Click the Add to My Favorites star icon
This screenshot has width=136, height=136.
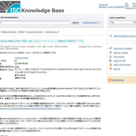[110, 65]
